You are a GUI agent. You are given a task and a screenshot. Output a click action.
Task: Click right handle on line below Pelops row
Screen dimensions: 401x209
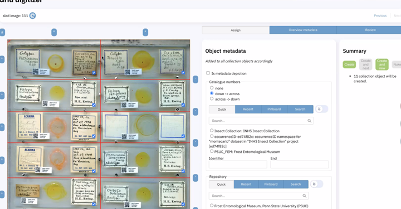tap(195, 112)
